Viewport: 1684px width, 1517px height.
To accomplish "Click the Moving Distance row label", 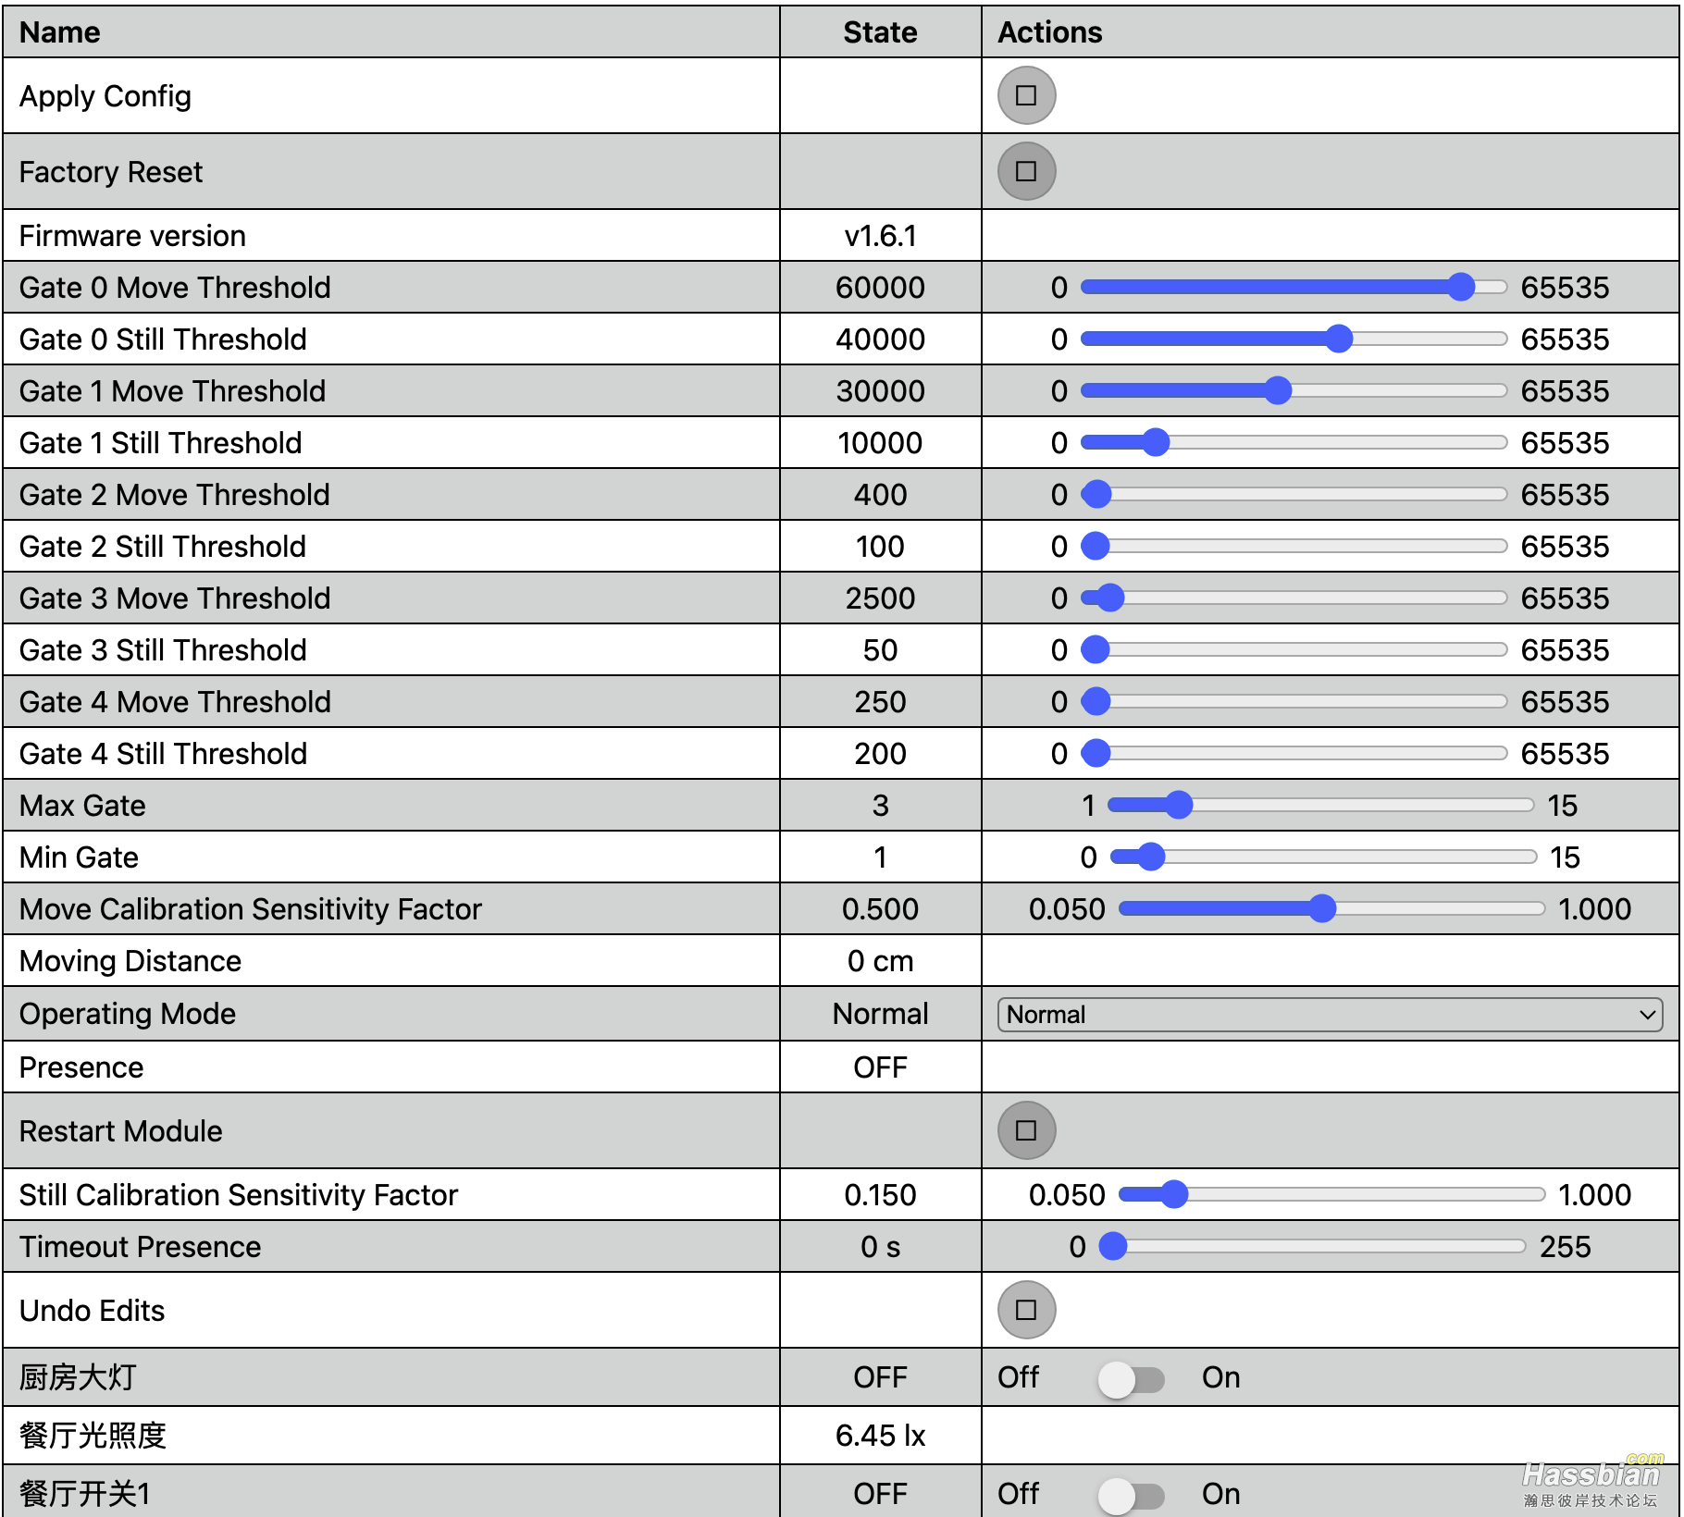I will click(x=130, y=961).
